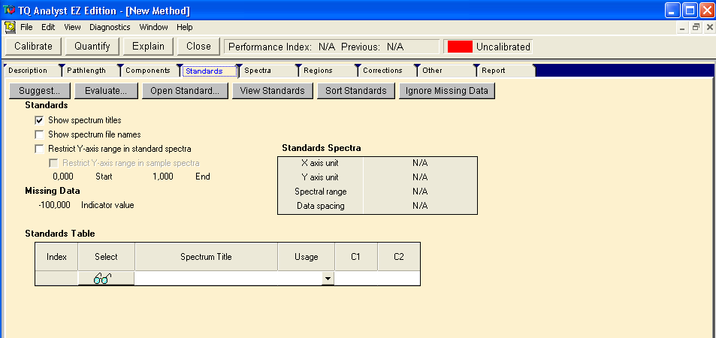Image resolution: width=716 pixels, height=338 pixels.
Task: Minimize the inner New Method document window
Action: click(683, 27)
